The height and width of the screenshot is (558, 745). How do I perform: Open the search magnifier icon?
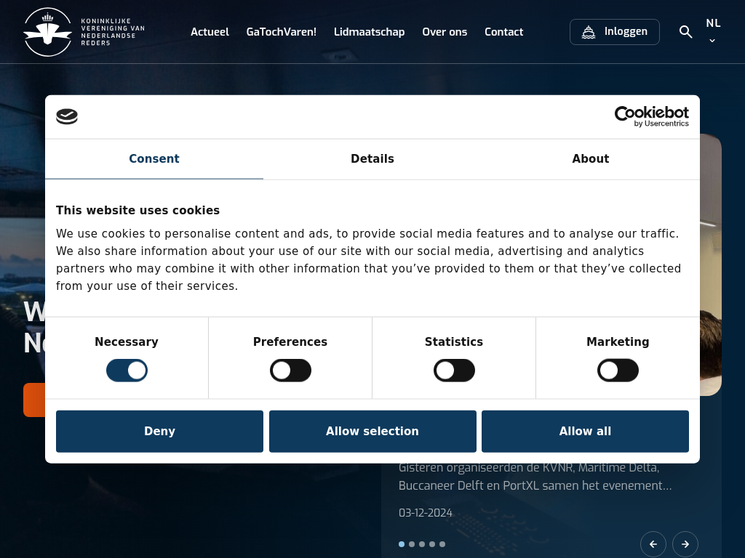(x=685, y=32)
